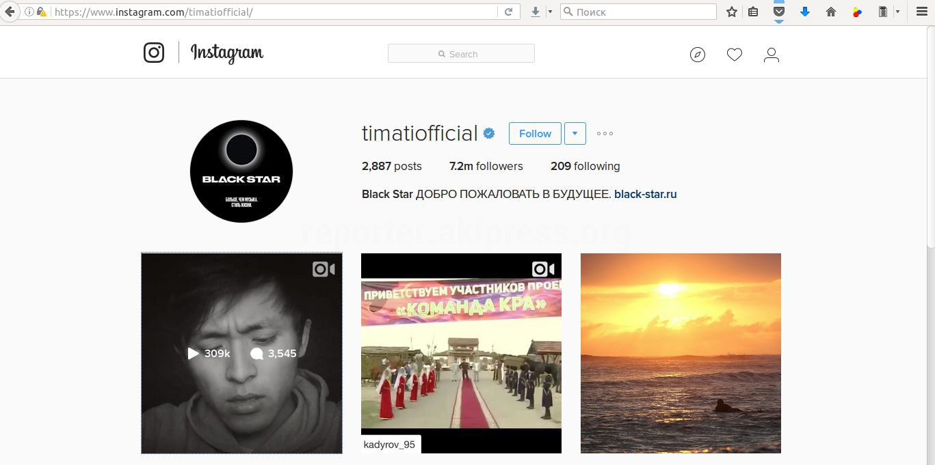Click the video camera icon on kadyrov_95 post
This screenshot has height=465, width=935.
(543, 269)
